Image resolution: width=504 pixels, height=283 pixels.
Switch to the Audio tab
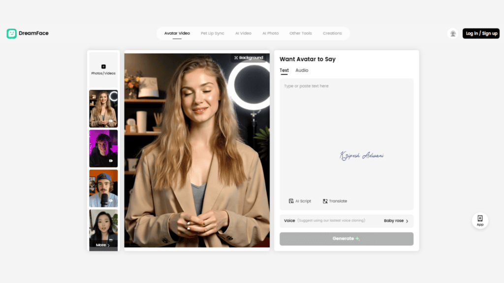(x=301, y=70)
